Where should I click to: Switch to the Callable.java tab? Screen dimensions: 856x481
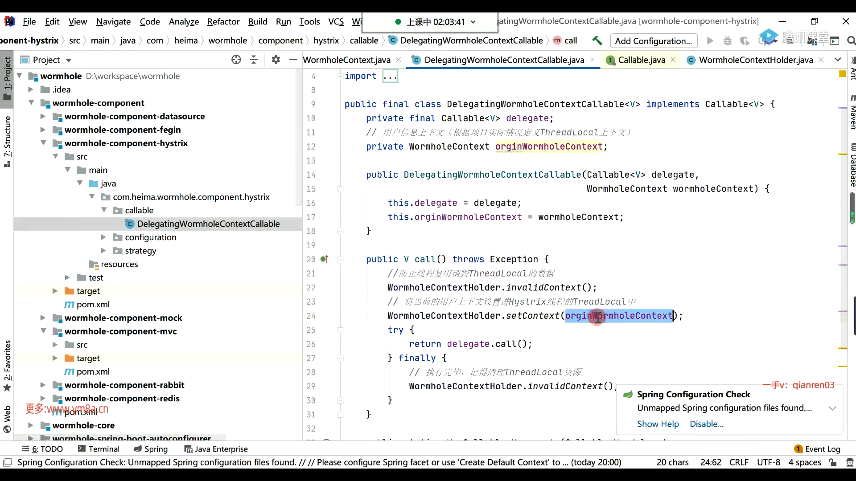click(x=641, y=60)
